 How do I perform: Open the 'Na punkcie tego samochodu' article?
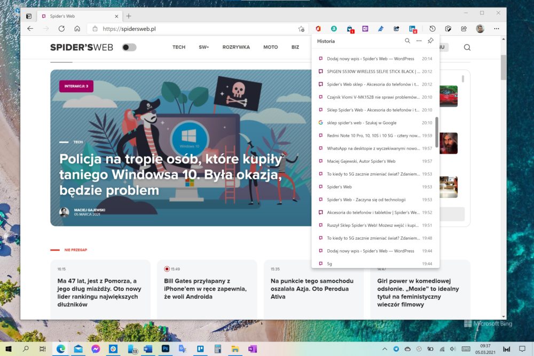(x=312, y=289)
